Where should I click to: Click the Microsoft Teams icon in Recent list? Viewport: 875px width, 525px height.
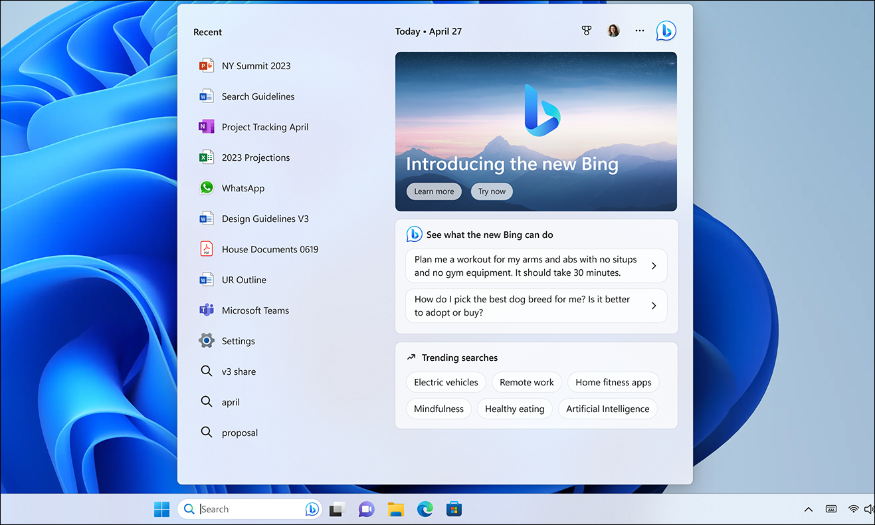[207, 310]
